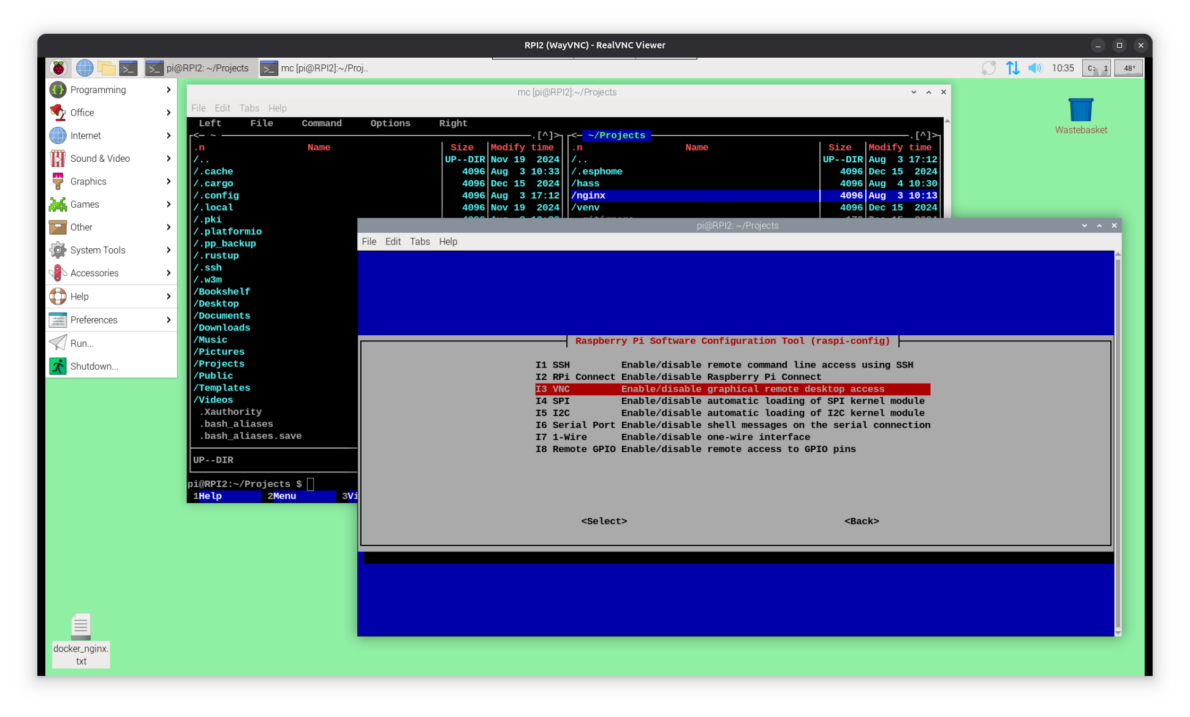Image resolution: width=1190 pixels, height=717 pixels.
Task: Click the 48° temperature monitor in panel
Action: click(x=1129, y=68)
